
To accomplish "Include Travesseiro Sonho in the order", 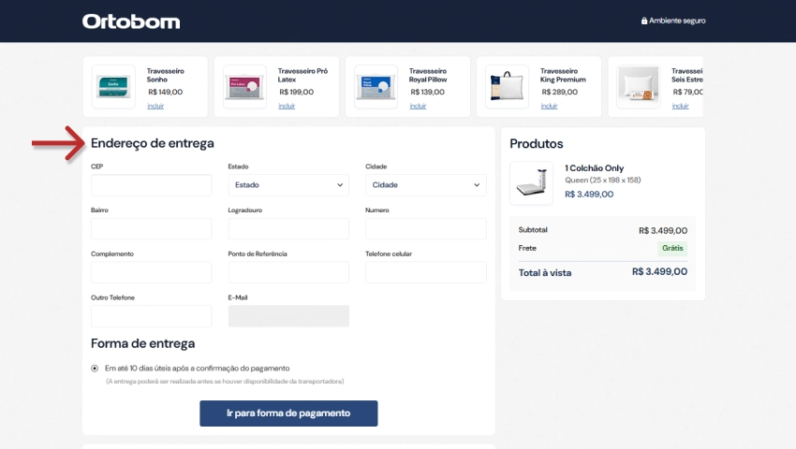I will 155,106.
